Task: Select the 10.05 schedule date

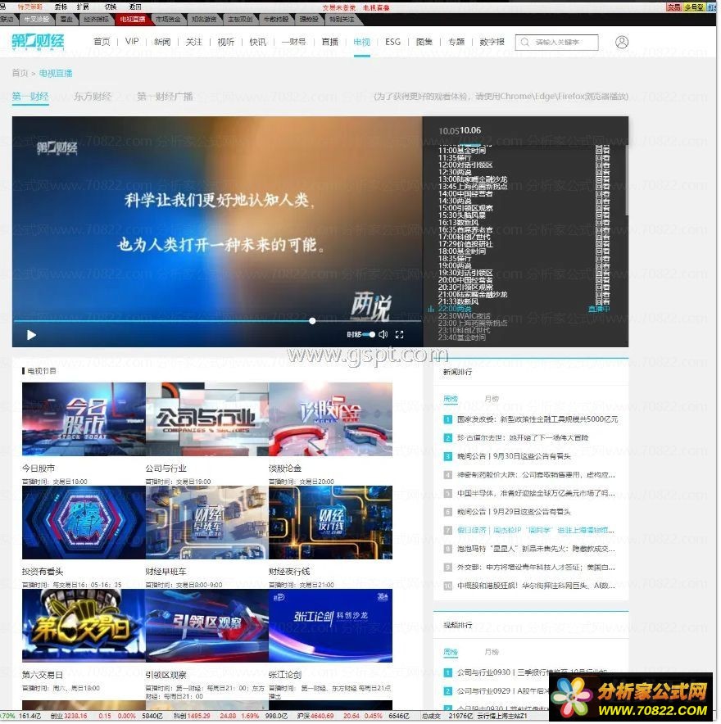Action: coord(448,131)
